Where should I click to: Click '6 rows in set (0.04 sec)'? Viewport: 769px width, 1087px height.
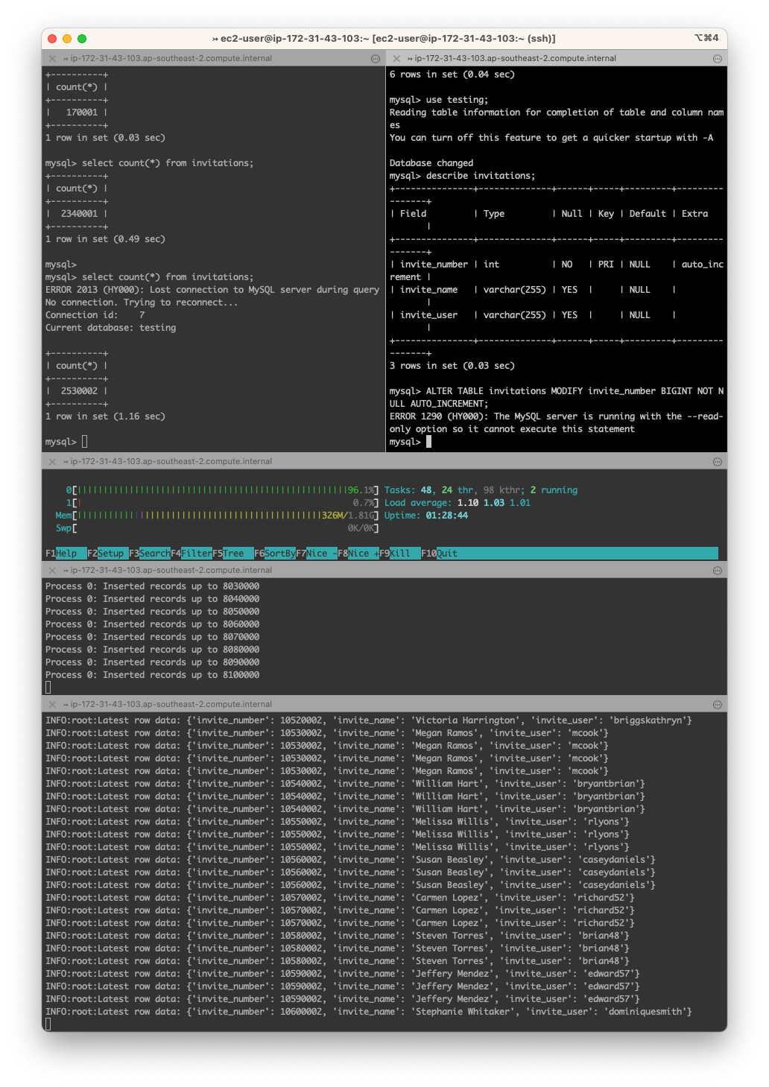(x=452, y=75)
